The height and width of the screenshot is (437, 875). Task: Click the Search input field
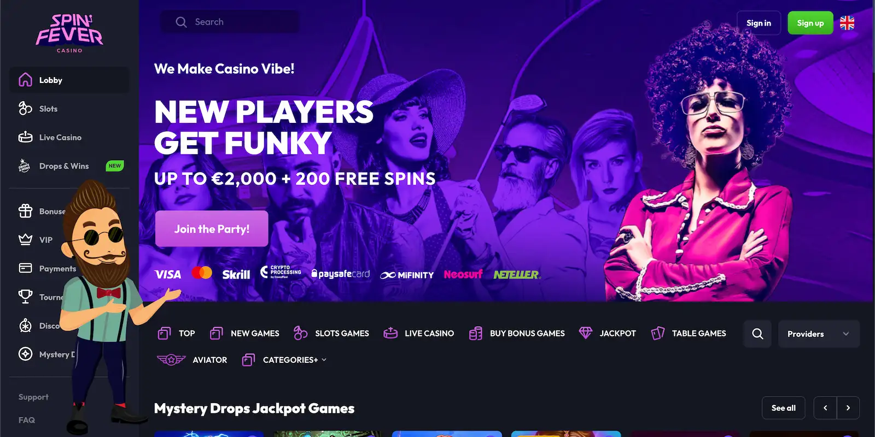pos(230,22)
